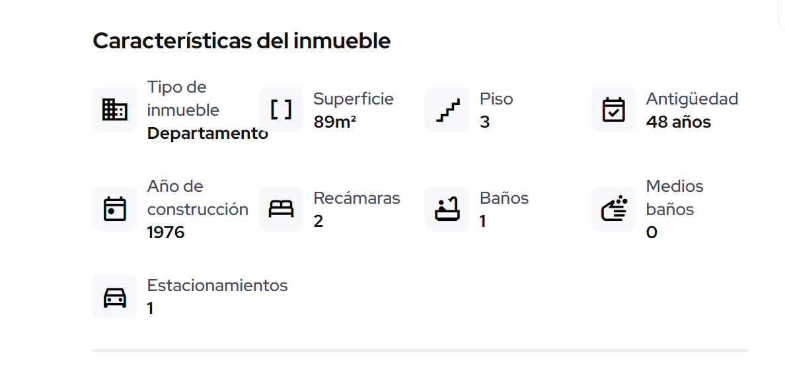Select the Estacionamientos label
Image resolution: width=785 pixels, height=381 pixels.
pyautogui.click(x=217, y=285)
